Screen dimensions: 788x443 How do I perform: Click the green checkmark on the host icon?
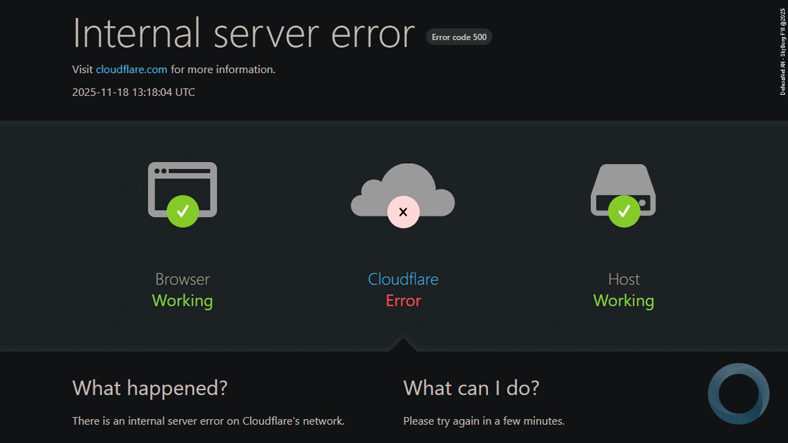(x=624, y=211)
